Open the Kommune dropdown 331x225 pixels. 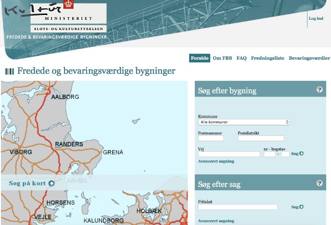pyautogui.click(x=244, y=122)
